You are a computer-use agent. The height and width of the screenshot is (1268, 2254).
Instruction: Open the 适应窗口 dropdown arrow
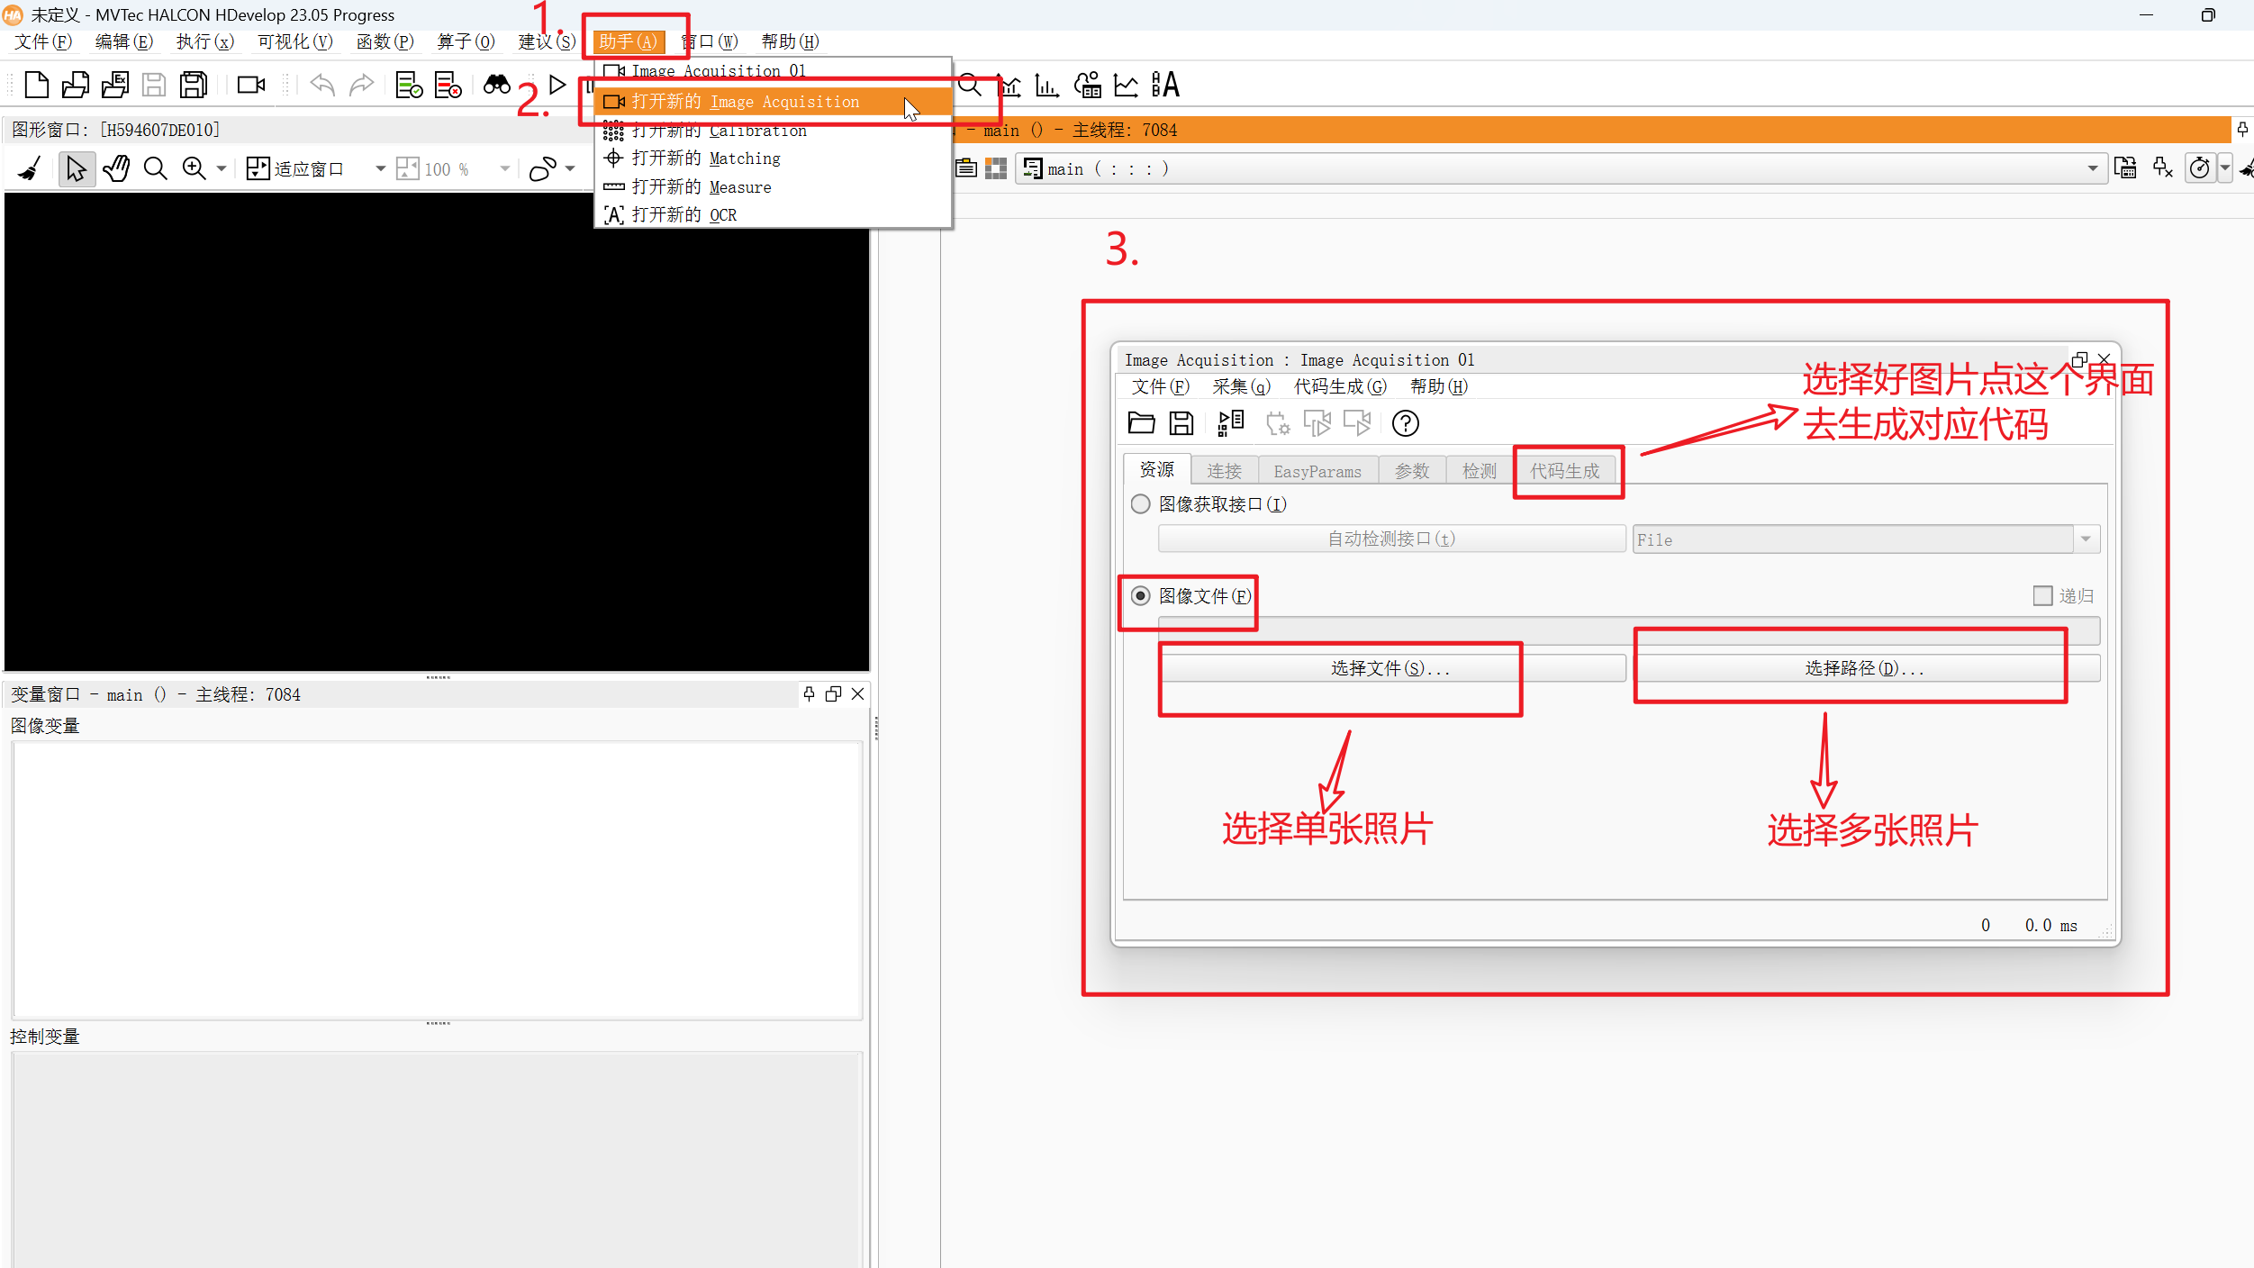click(380, 168)
